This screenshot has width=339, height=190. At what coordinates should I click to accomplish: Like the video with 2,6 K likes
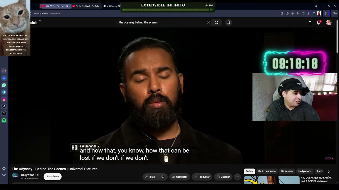tap(150, 177)
